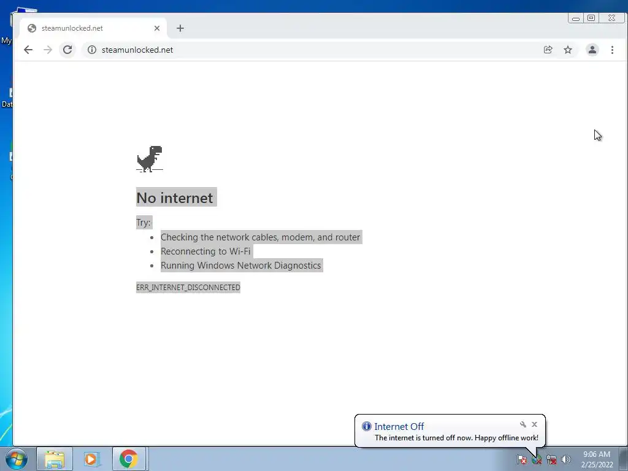Screen dimensions: 628x471
Task: Open settings wrench in Internet Off balloon
Action: click(523, 424)
